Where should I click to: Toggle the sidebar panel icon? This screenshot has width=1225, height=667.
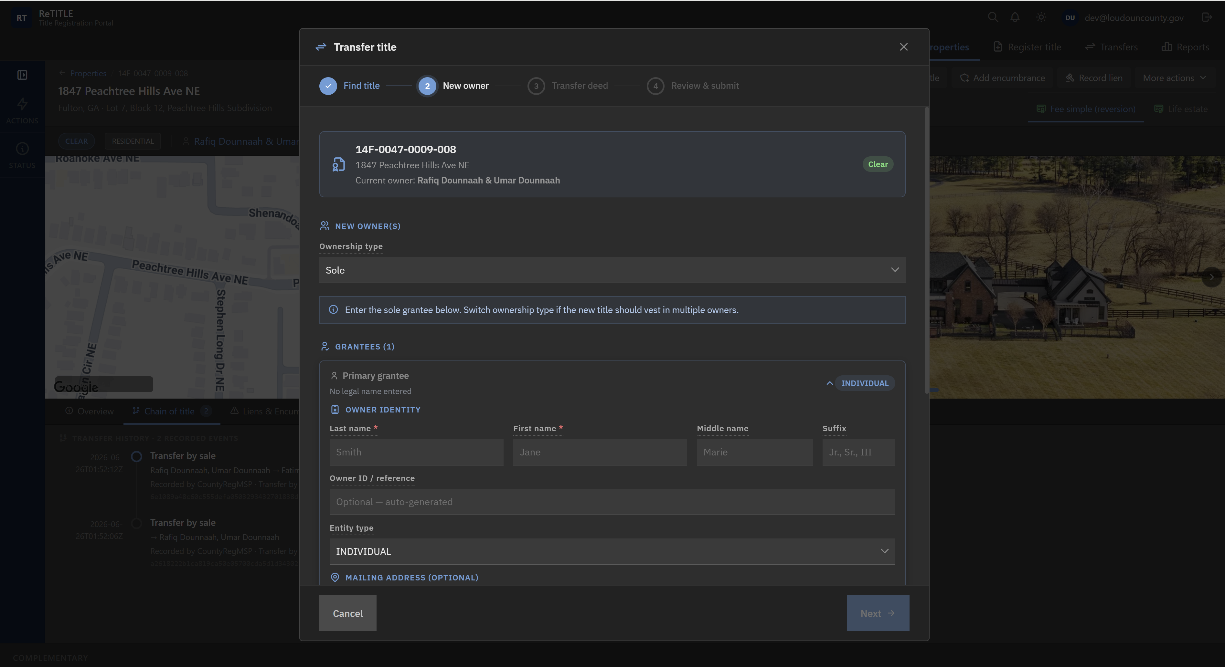tap(22, 75)
